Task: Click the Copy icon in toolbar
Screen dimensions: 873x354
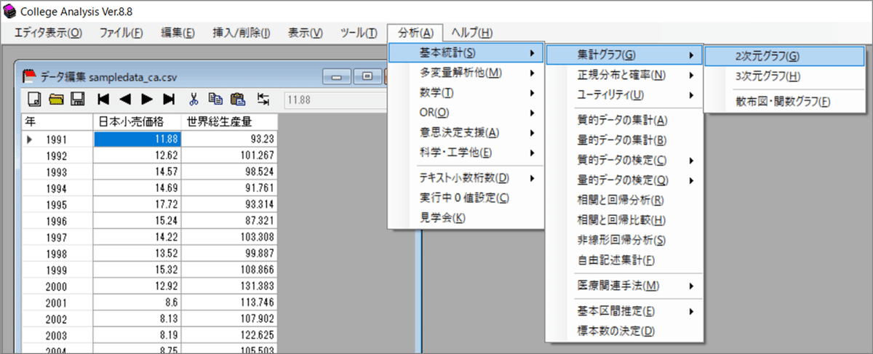Action: 215,99
